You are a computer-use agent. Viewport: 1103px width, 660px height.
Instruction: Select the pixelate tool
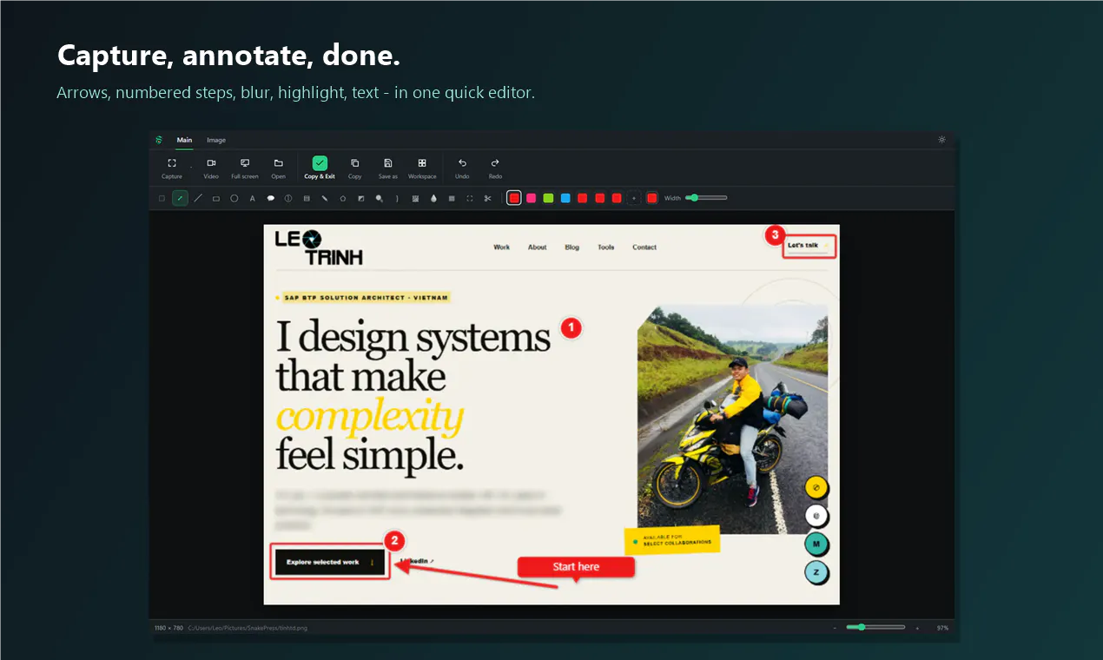(415, 198)
